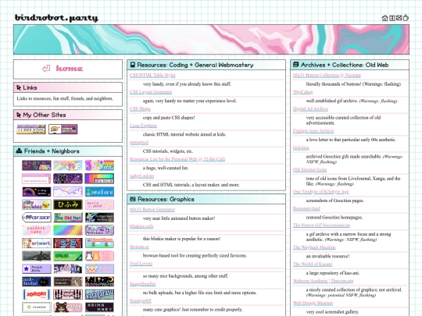Open the '99 GIF SHOP' tag-shaped button
Image resolution: width=422 pixels, height=316 pixels.
36,218
